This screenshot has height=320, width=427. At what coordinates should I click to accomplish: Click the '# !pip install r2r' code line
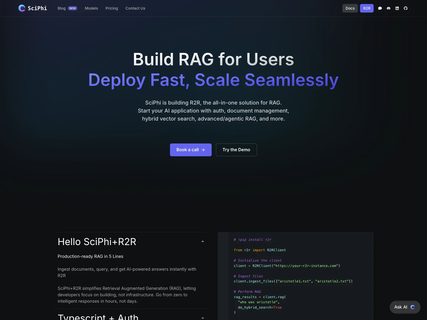pyautogui.click(x=252, y=240)
